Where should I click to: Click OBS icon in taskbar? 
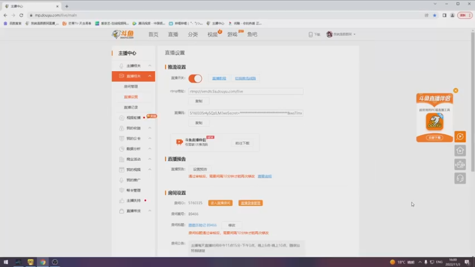tap(55, 262)
